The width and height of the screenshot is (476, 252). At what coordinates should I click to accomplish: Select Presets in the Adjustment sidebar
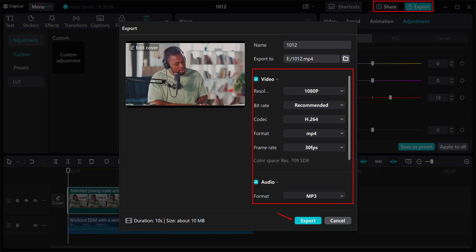pyautogui.click(x=21, y=68)
